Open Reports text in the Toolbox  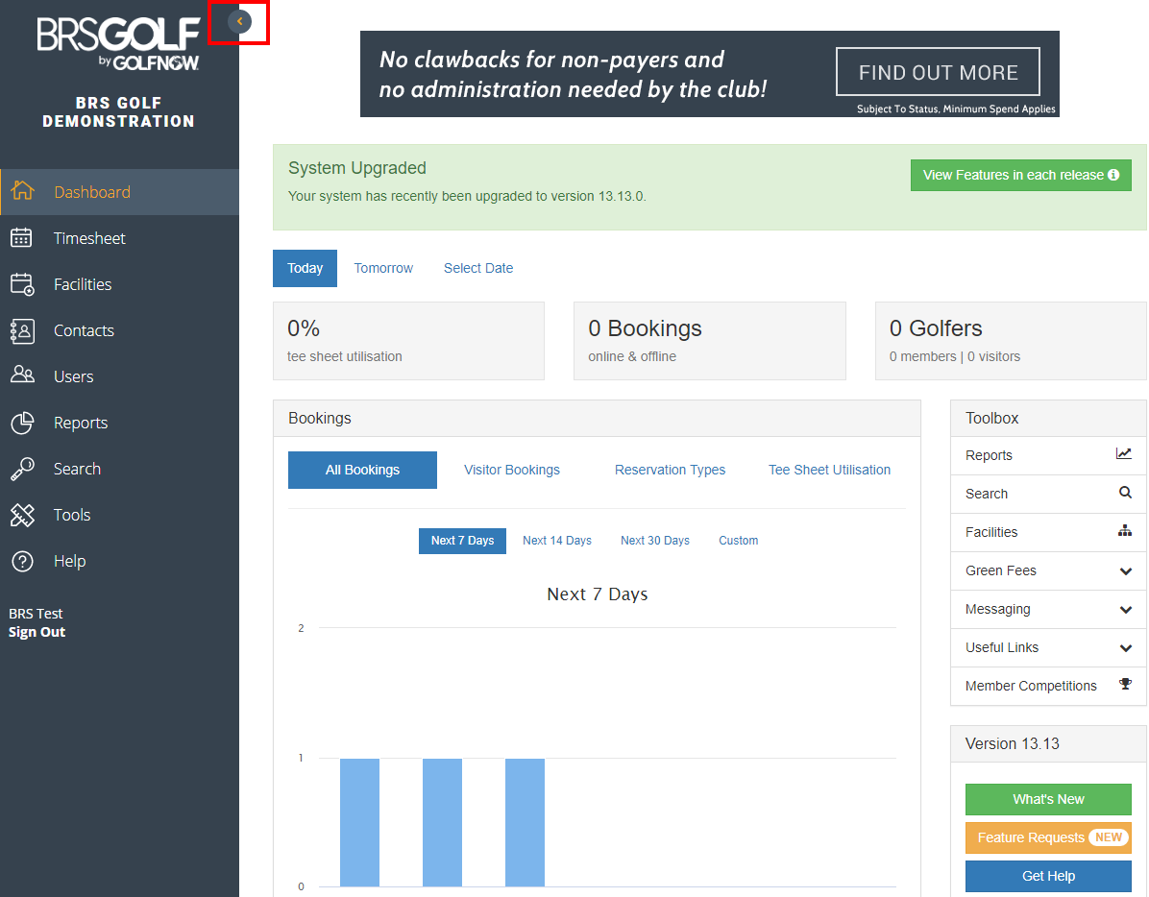tap(989, 455)
